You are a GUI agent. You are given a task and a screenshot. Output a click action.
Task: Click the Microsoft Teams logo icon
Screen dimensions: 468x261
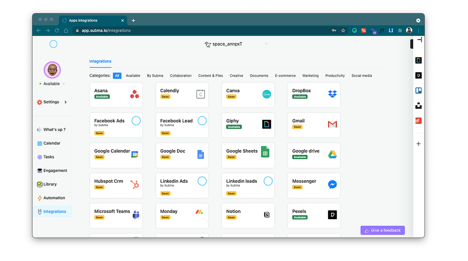point(136,215)
